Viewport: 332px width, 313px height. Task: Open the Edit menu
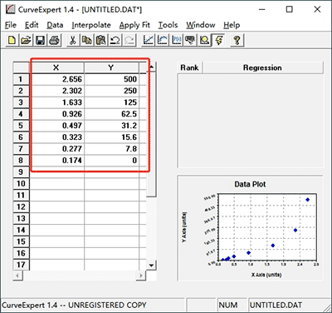pos(32,25)
